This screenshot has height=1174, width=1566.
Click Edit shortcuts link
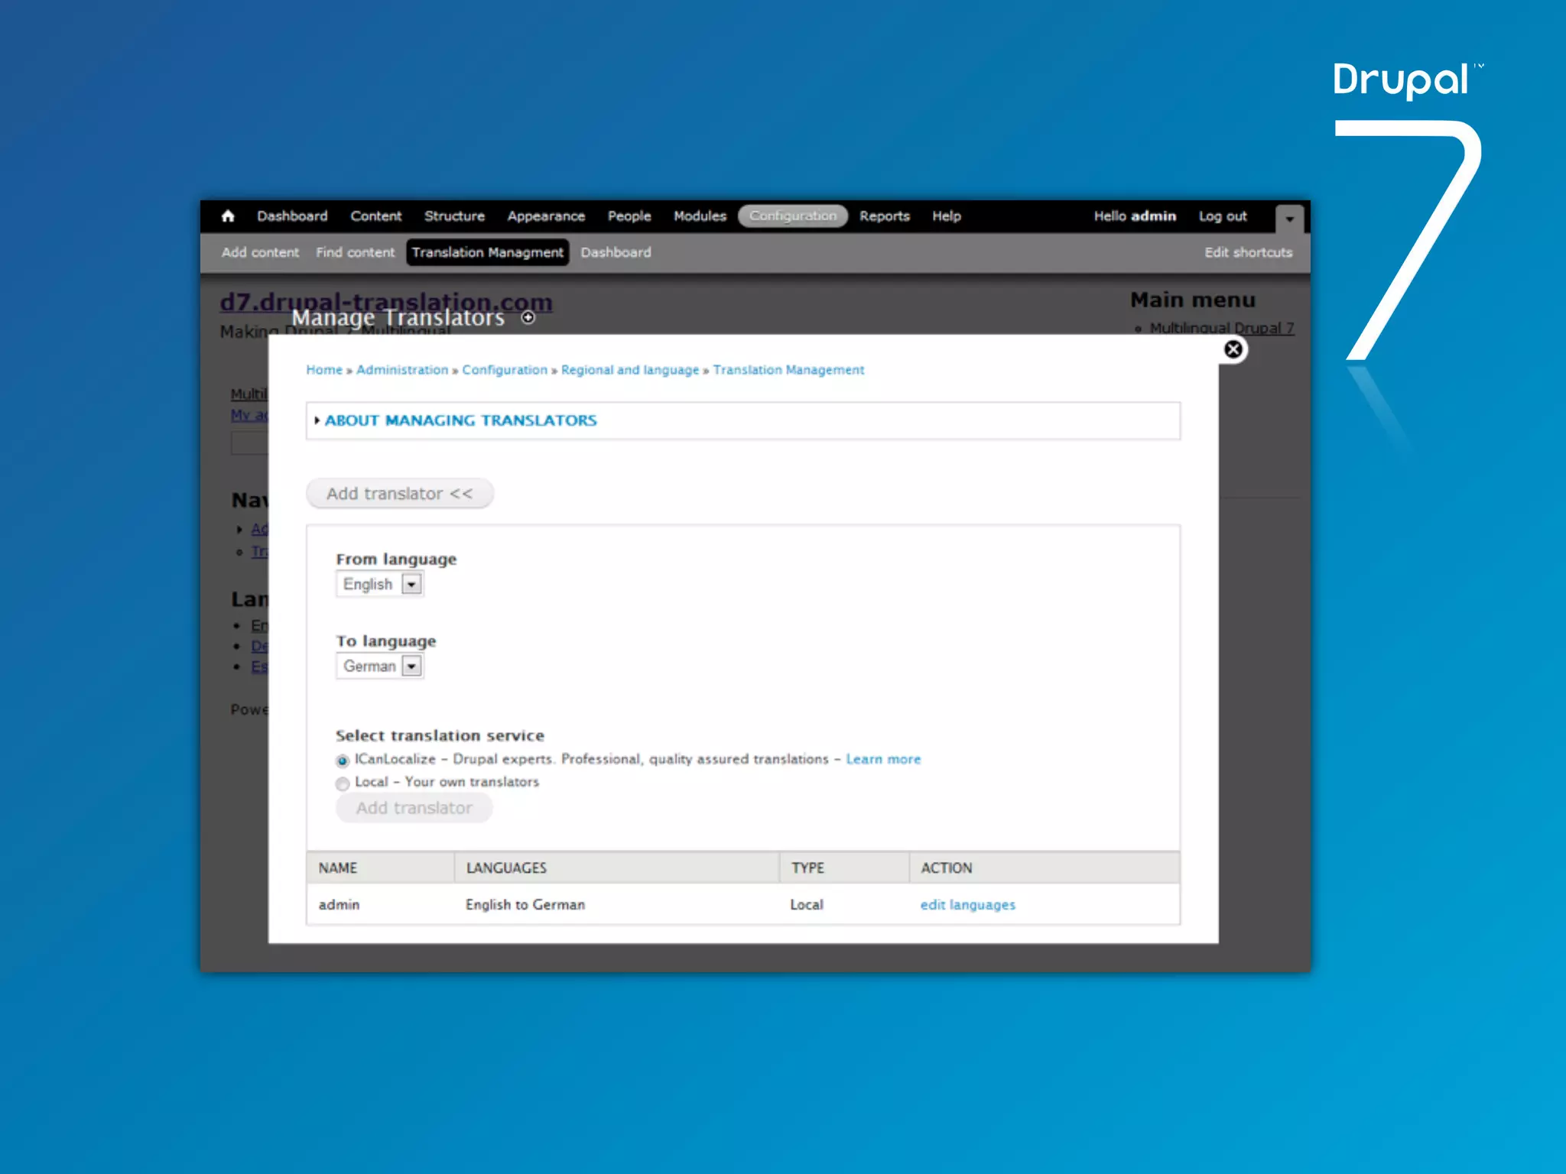click(1248, 252)
